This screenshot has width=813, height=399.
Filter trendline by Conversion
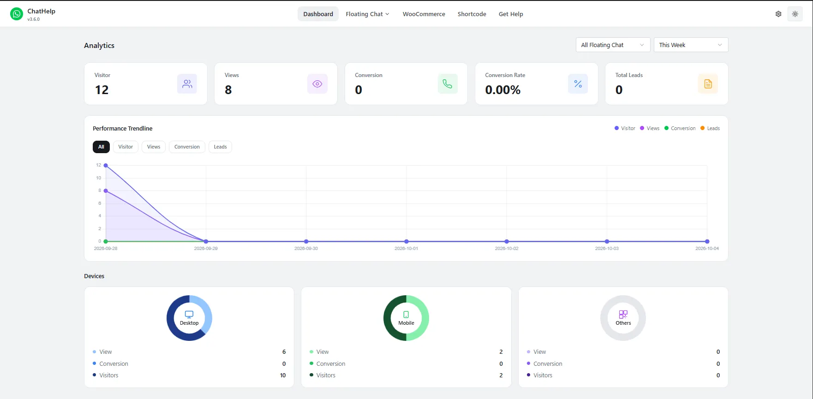(187, 147)
